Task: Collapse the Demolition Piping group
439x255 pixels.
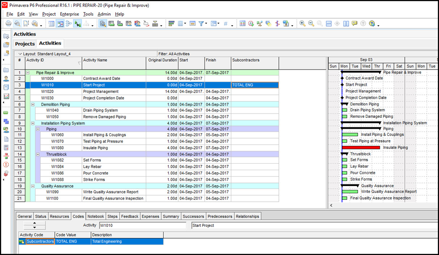Action: tap(33, 105)
